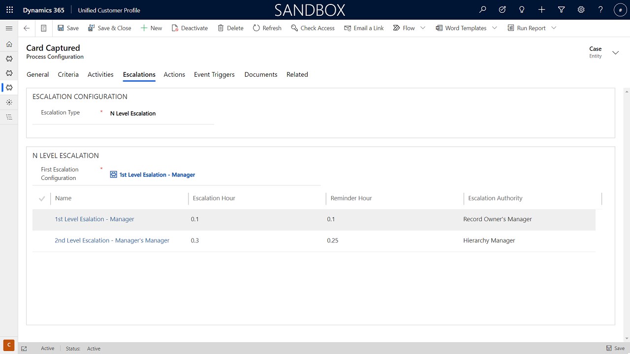Click the Dynamics 365 brand link
The image size is (630, 354).
point(43,10)
